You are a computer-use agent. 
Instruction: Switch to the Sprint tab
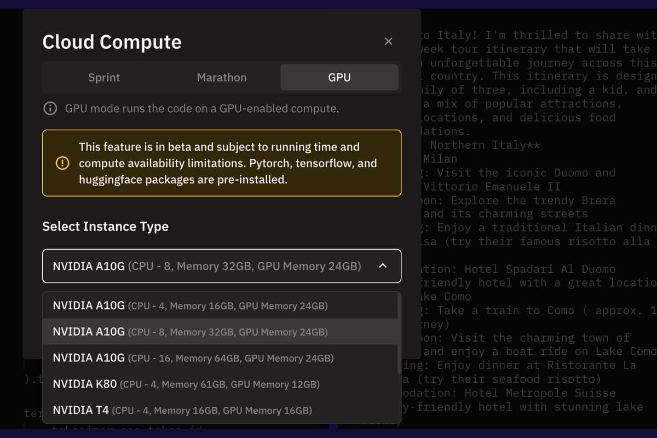[x=104, y=77]
